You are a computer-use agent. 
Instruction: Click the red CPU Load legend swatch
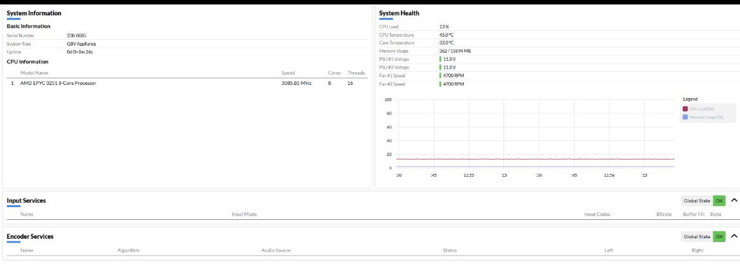pyautogui.click(x=685, y=109)
